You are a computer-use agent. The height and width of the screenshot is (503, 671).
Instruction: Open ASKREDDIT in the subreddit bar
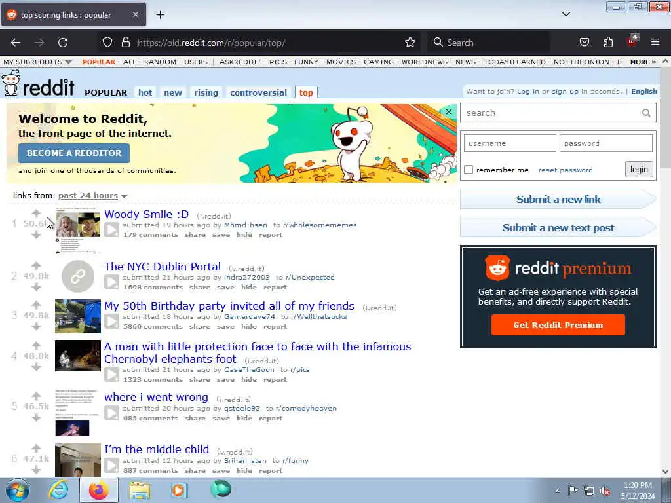point(240,62)
